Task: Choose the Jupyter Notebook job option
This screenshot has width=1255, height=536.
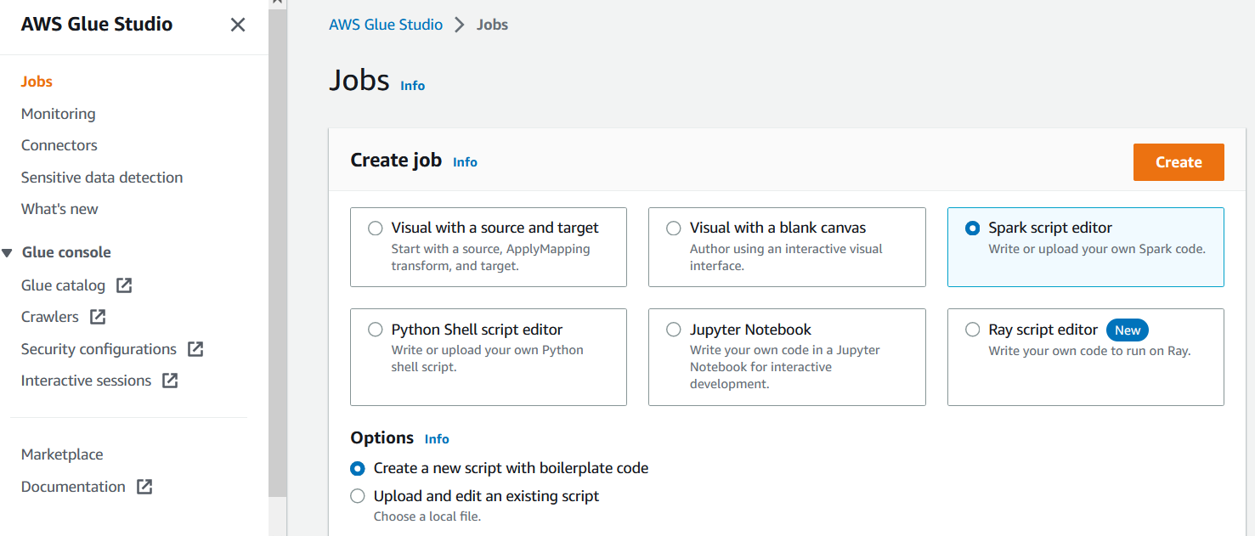Action: tap(674, 330)
